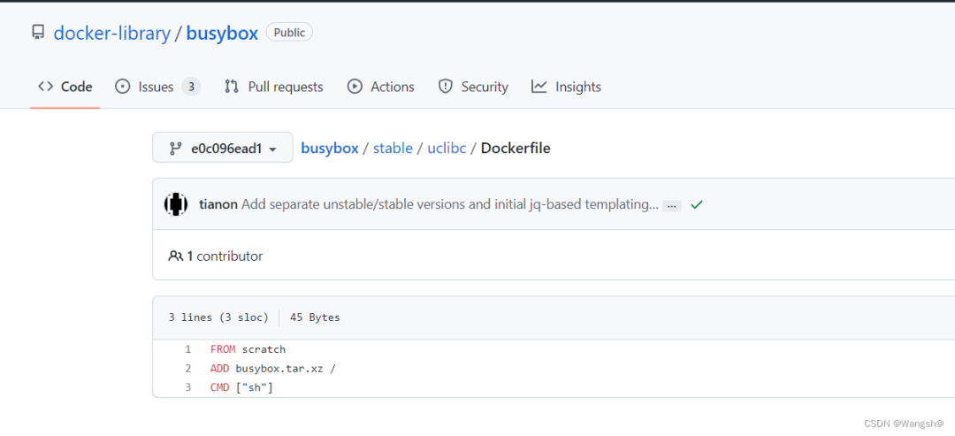Open the Issues tab
The width and height of the screenshot is (955, 436).
point(157,87)
